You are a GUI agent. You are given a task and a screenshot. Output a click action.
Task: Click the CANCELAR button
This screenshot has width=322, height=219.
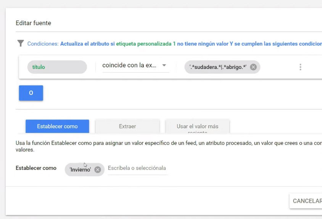(307, 201)
